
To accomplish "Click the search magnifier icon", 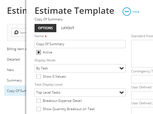I will coord(16,32).
